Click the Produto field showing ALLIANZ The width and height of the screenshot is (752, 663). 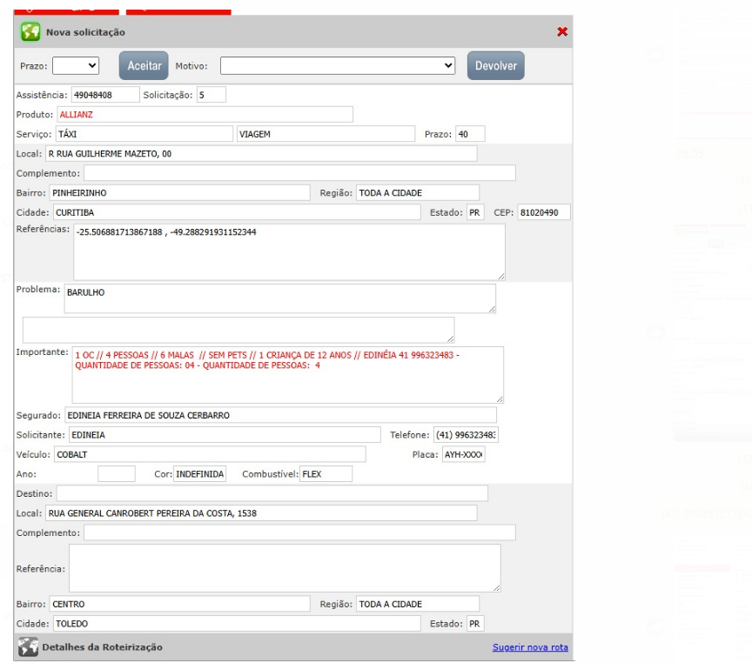[205, 114]
